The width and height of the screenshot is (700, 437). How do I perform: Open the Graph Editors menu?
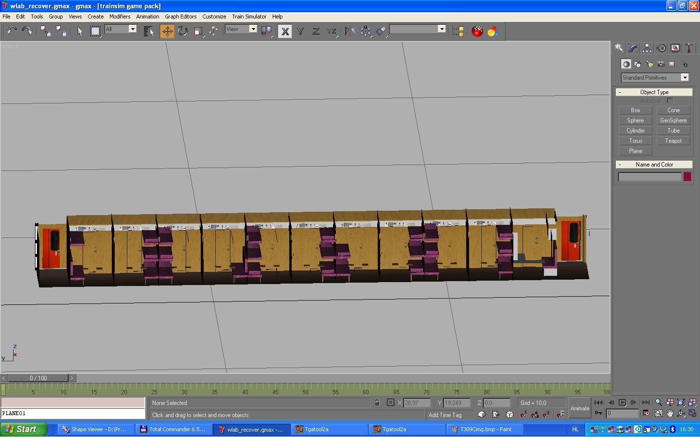pos(180,17)
